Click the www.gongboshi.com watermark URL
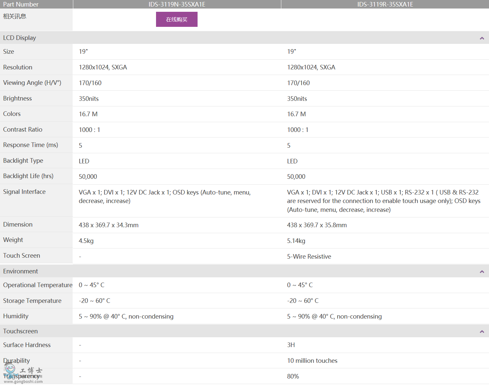Image resolution: width=489 pixels, height=388 pixels. tap(23, 381)
